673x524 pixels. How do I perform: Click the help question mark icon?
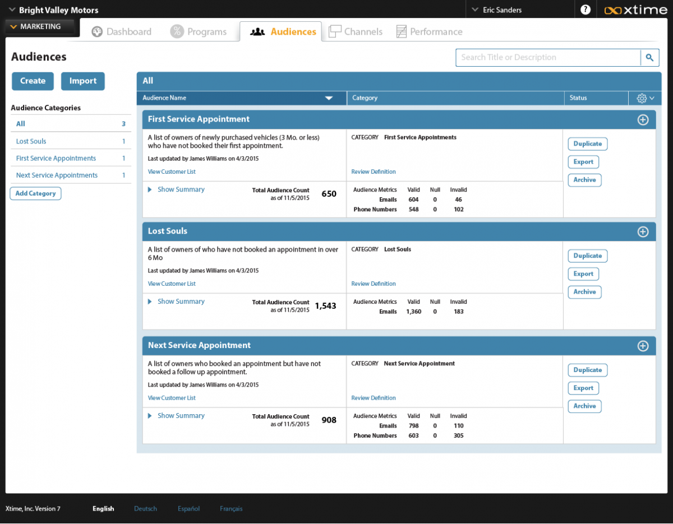coord(586,10)
